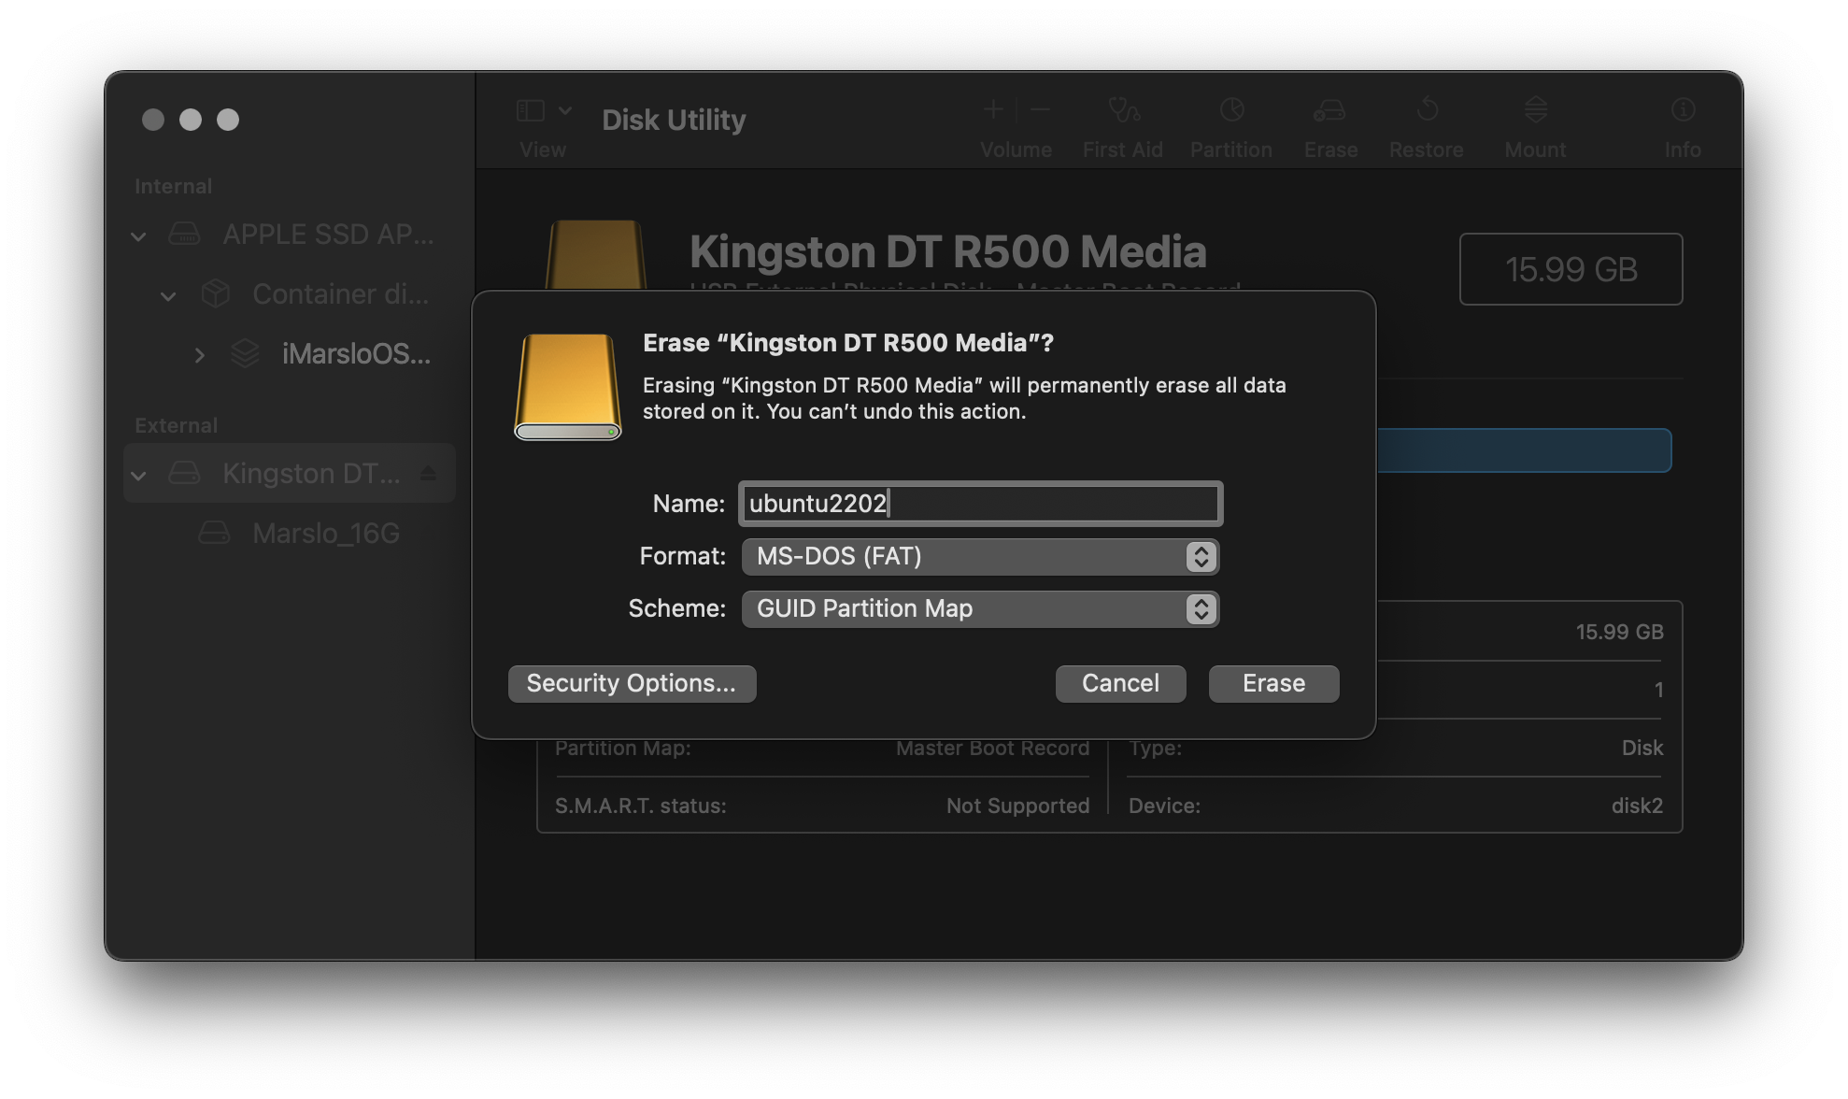Select iMarsloOS volume in the sidebar
The width and height of the screenshot is (1848, 1099).
point(290,354)
